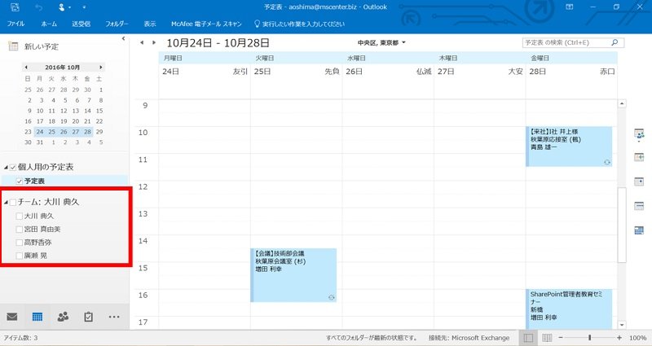Open the 表示 tab
652x346 pixels.
150,24
